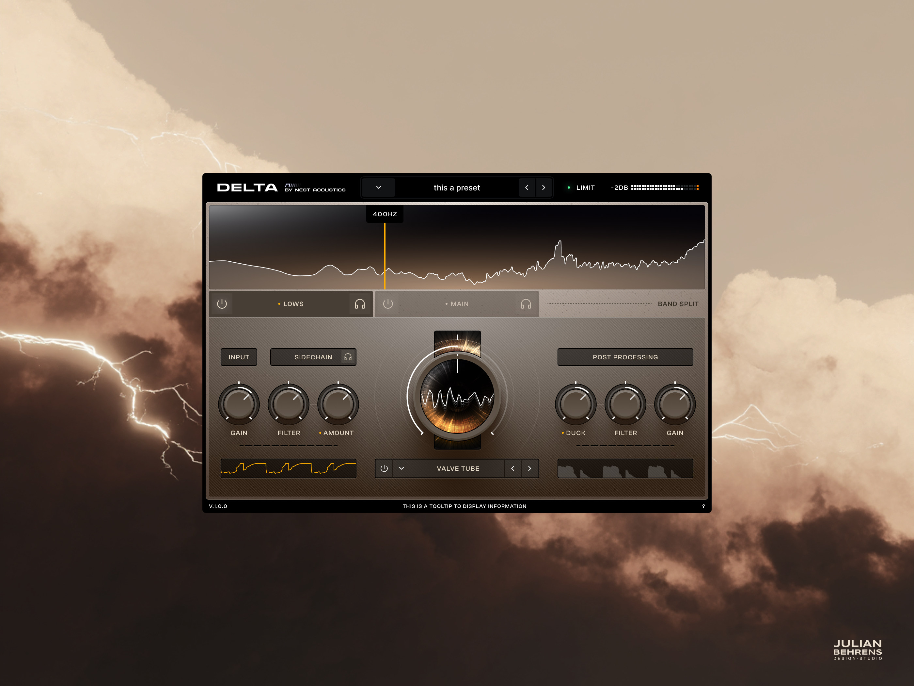The height and width of the screenshot is (686, 914).
Task: Solo the MAIN band with headphones icon
Action: pos(526,304)
